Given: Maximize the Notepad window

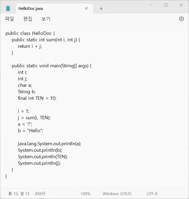Looking at the screenshot, I should coord(166,5).
